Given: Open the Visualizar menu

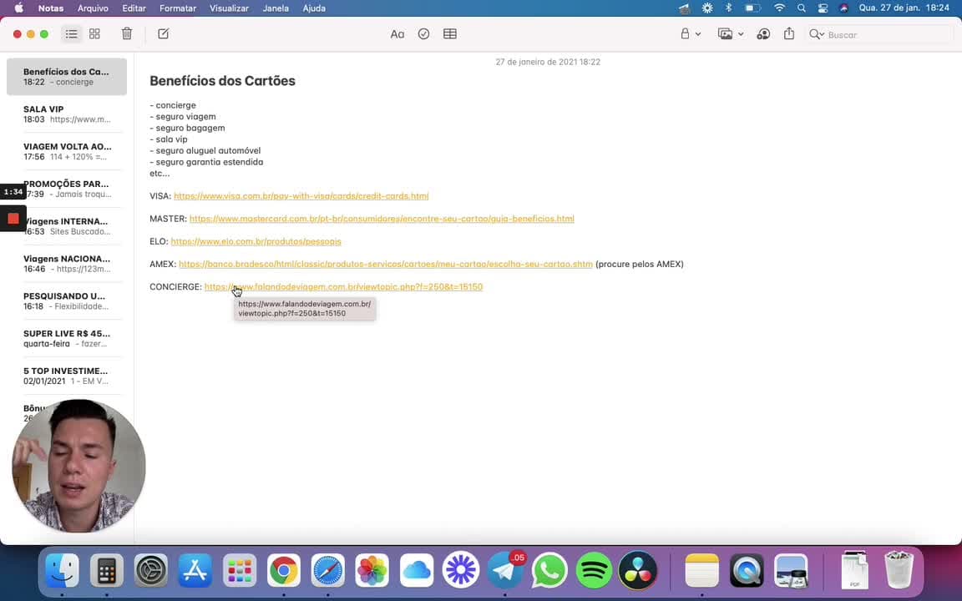Looking at the screenshot, I should coord(229,8).
